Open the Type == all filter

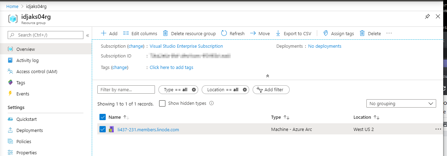(176, 89)
